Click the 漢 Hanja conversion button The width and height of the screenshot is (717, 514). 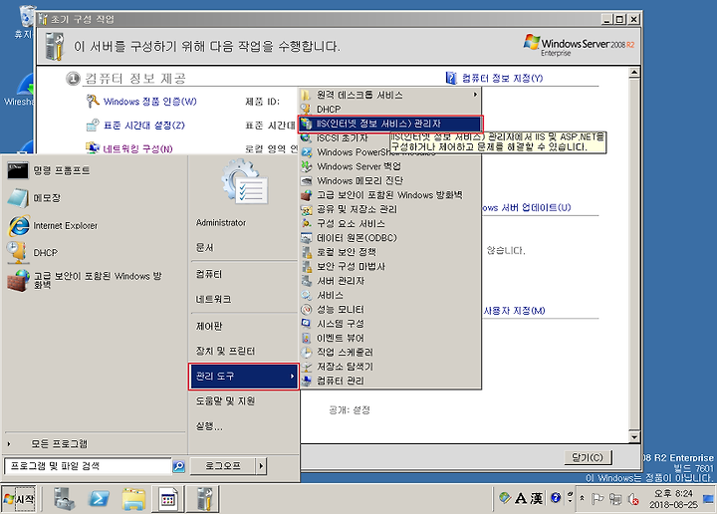(536, 498)
